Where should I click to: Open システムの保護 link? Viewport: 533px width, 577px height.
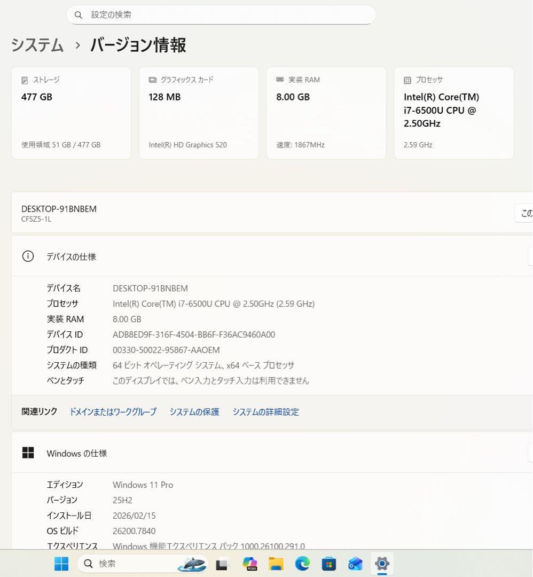[194, 412]
